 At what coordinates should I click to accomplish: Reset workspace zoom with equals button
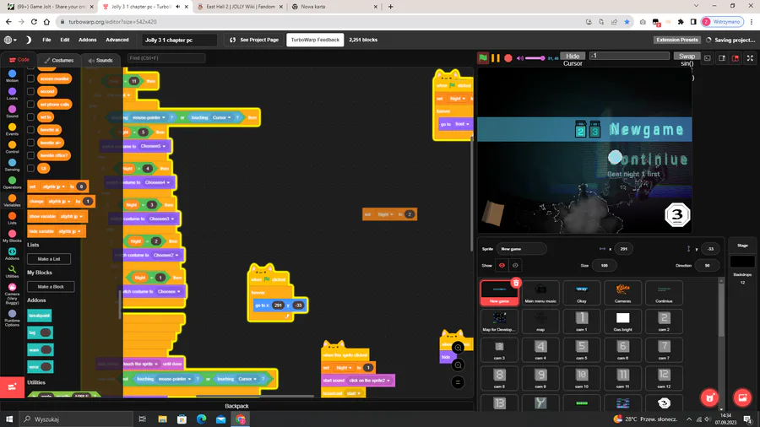click(x=458, y=382)
